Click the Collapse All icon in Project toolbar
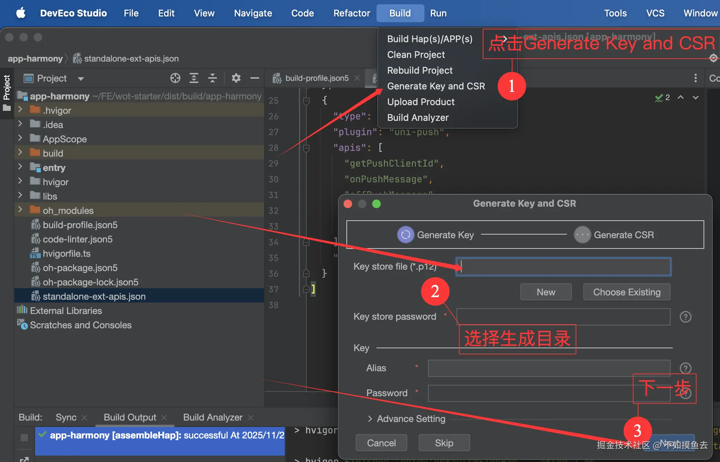This screenshot has height=462, width=720. [x=213, y=78]
